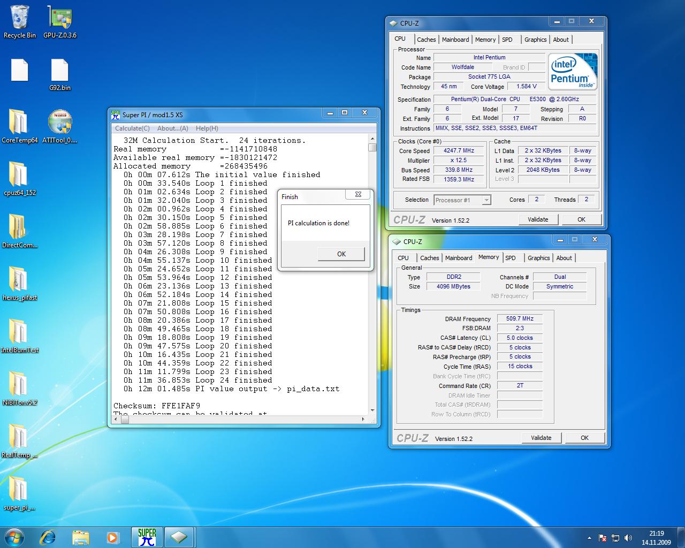Open the GPU-Z.0.3.6 desktop icon
This screenshot has width=685, height=548.
click(x=60, y=21)
